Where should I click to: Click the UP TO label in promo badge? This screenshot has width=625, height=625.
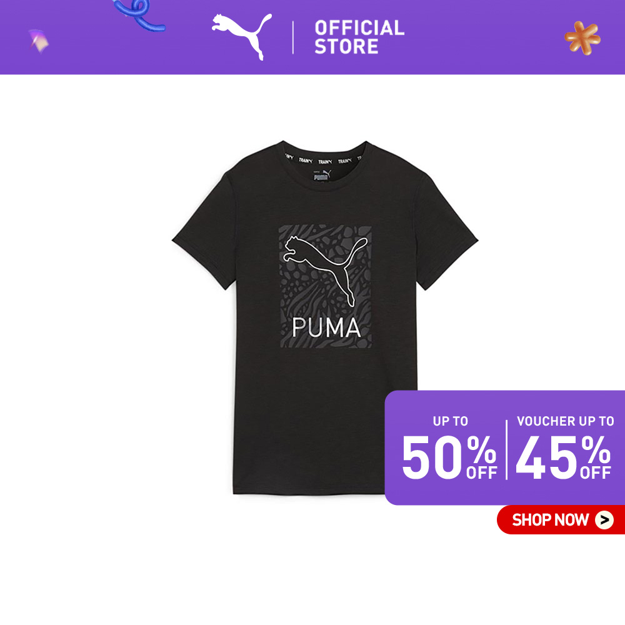(x=451, y=421)
